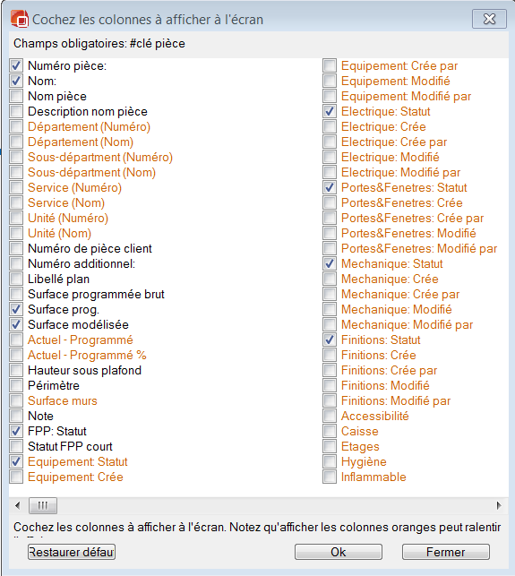Toggle the Surface modélisée checkbox off

click(x=16, y=325)
